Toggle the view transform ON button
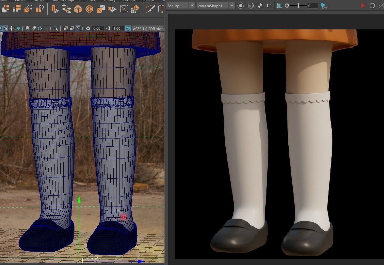This screenshot has width=384, height=265. (128, 28)
